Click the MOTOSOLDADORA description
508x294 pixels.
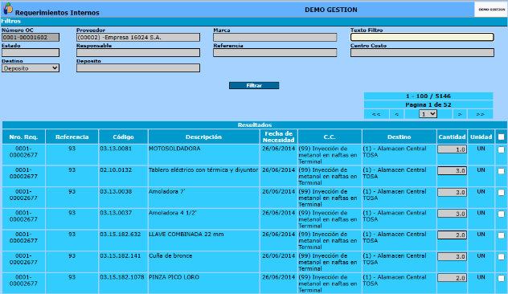tap(174, 149)
